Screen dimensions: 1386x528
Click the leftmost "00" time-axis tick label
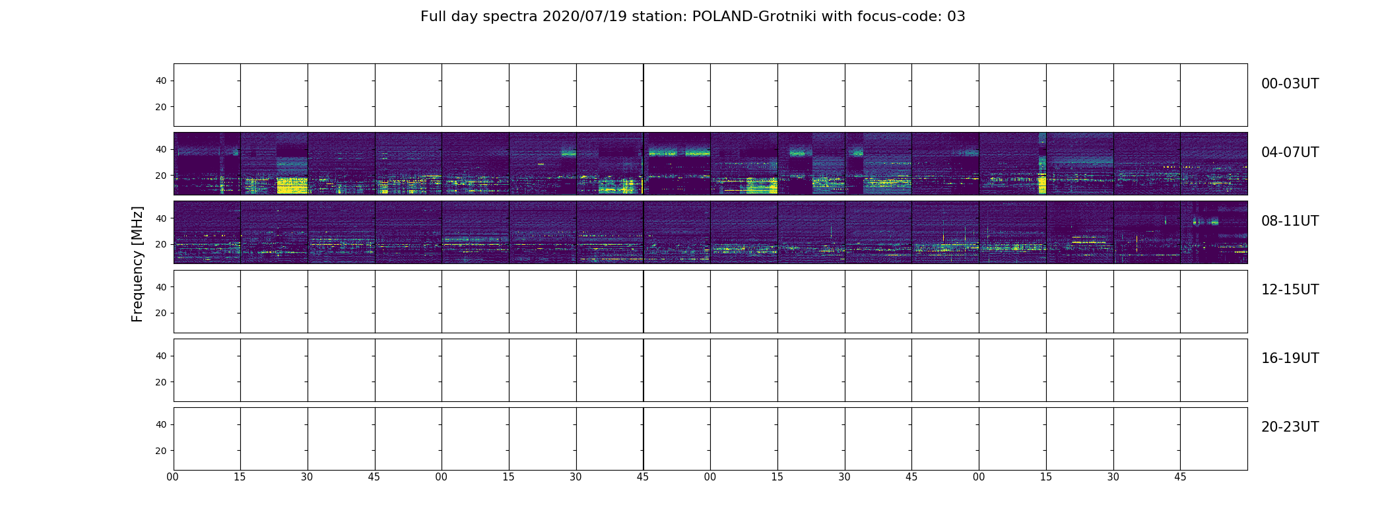173,477
